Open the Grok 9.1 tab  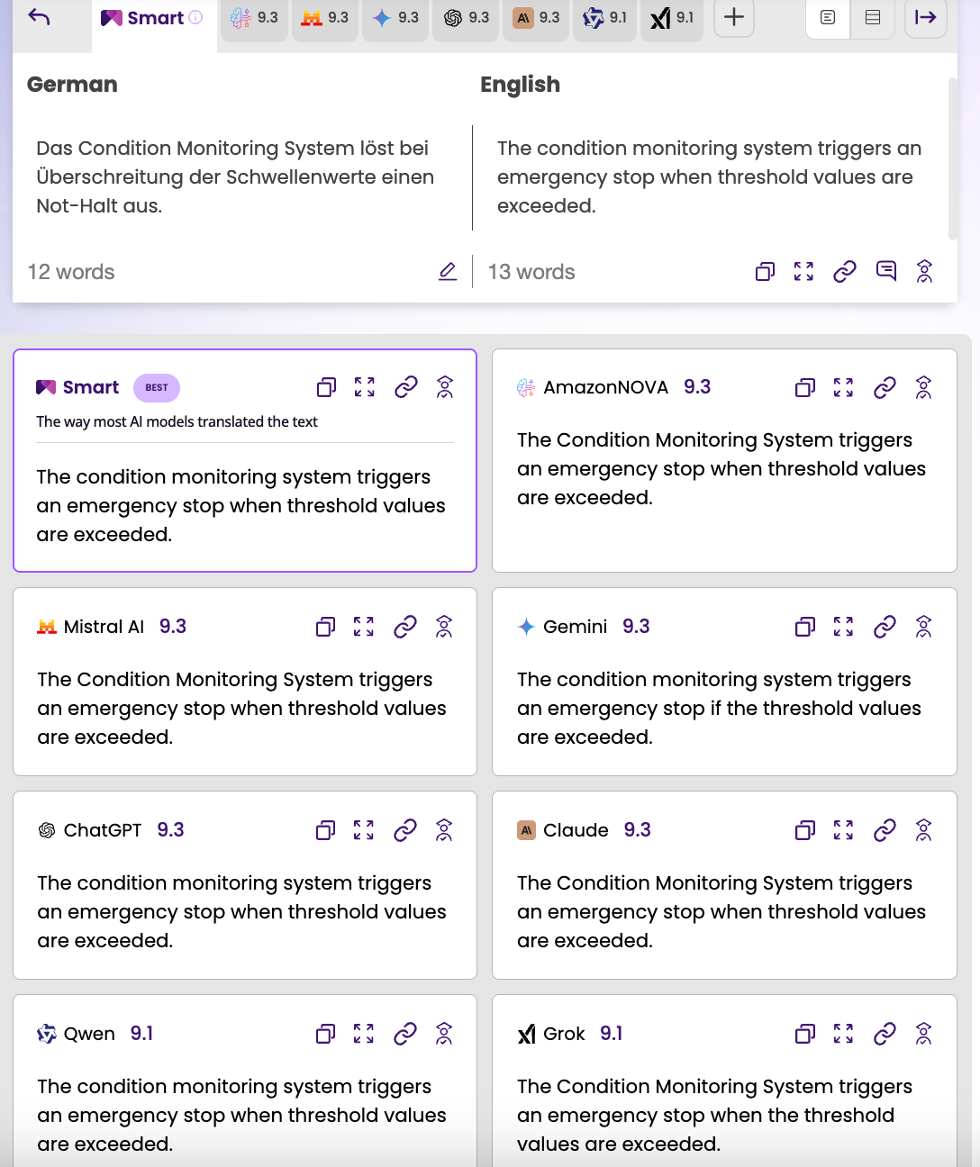(x=672, y=18)
